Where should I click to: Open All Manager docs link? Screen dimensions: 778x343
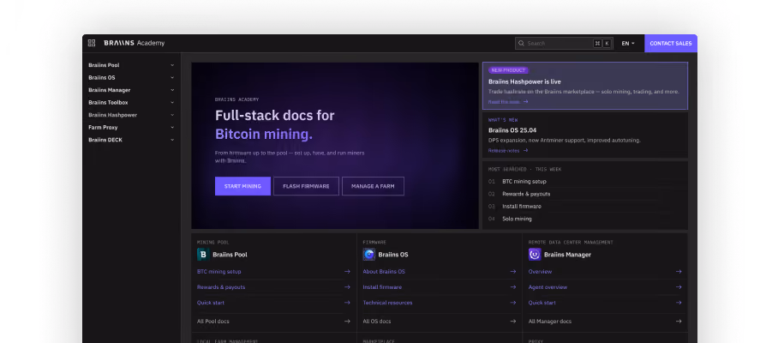[x=550, y=322]
